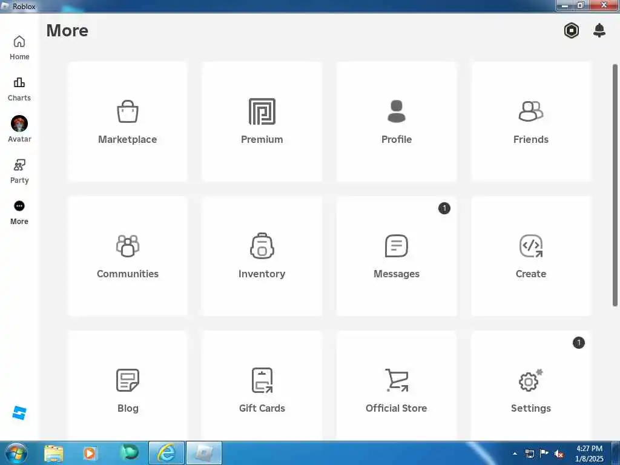Open the Marketplace tile
The image size is (620, 465).
coord(127,121)
